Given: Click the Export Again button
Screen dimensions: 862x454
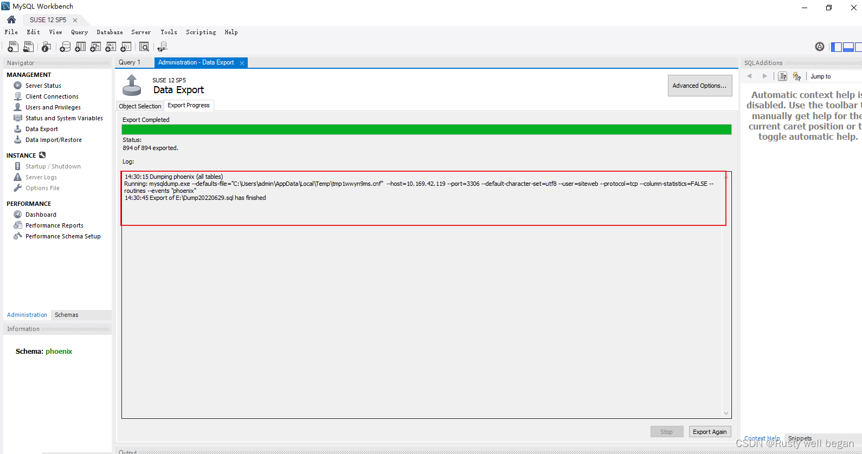Looking at the screenshot, I should coord(710,432).
